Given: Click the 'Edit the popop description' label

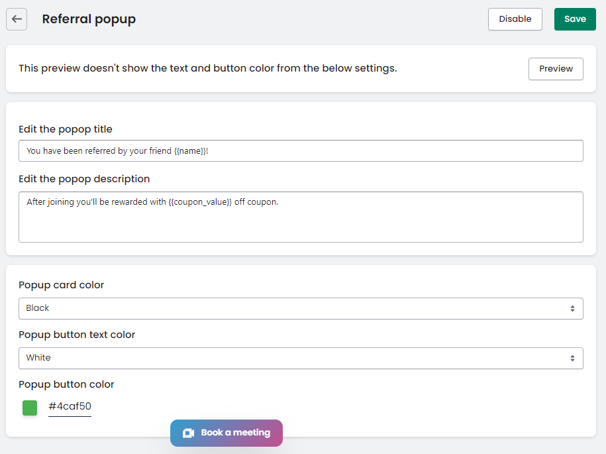Looking at the screenshot, I should [x=84, y=179].
